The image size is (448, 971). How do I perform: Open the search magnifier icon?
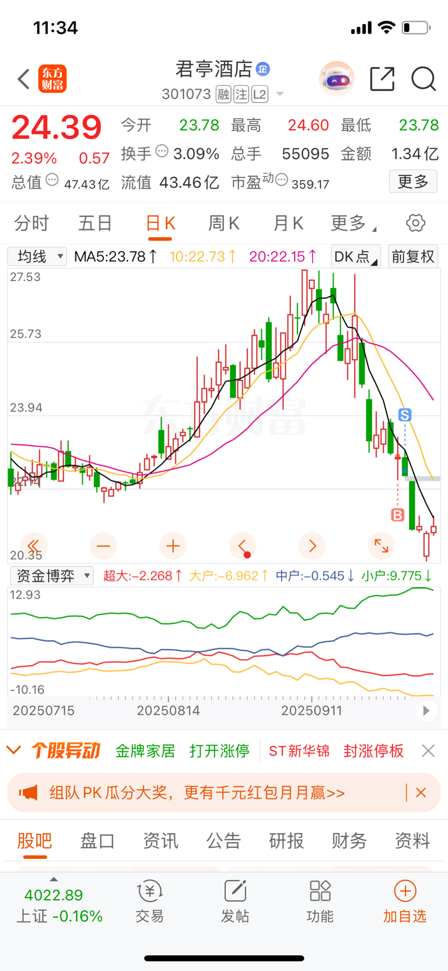point(423,79)
